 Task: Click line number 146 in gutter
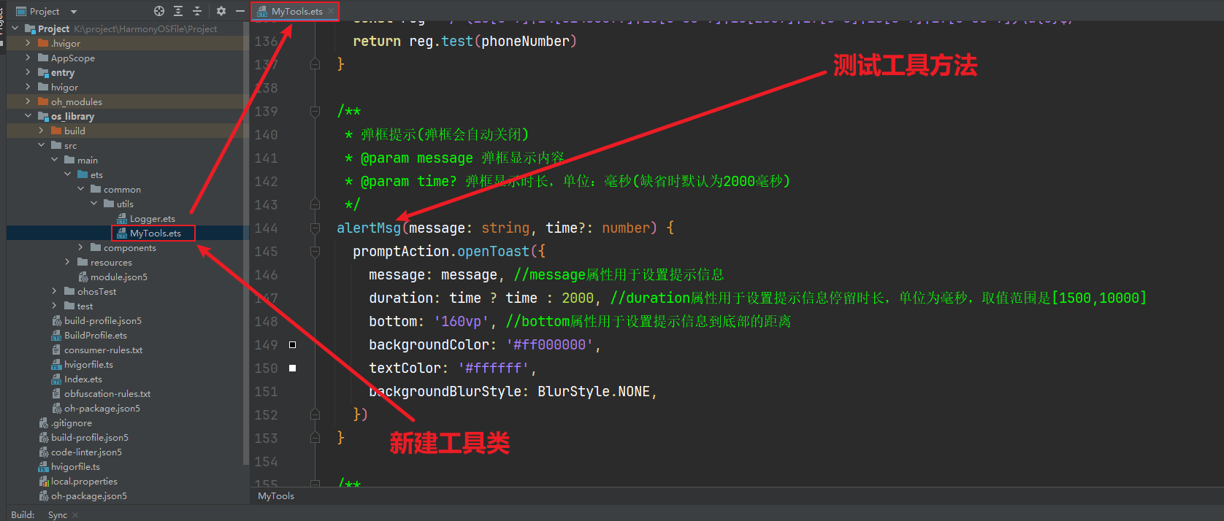[x=266, y=274]
